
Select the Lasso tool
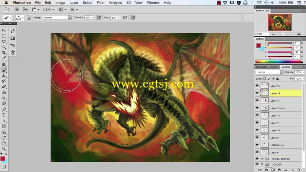(x=4, y=42)
